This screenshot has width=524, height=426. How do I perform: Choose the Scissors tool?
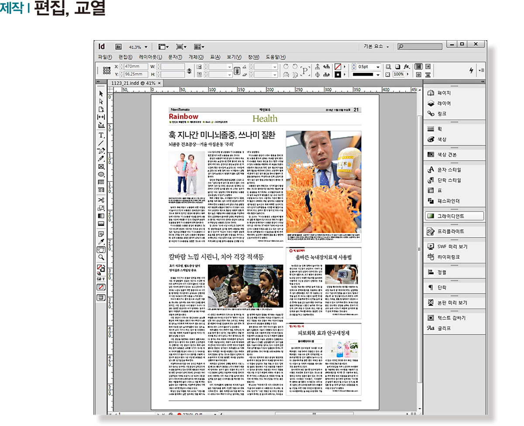point(101,200)
